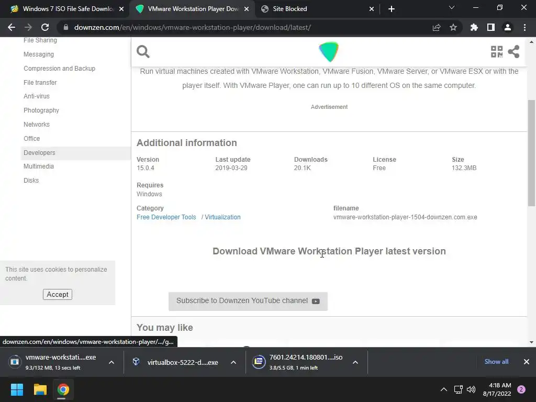Click the vmware-workstation exe download icon
The height and width of the screenshot is (402, 536).
click(15, 362)
